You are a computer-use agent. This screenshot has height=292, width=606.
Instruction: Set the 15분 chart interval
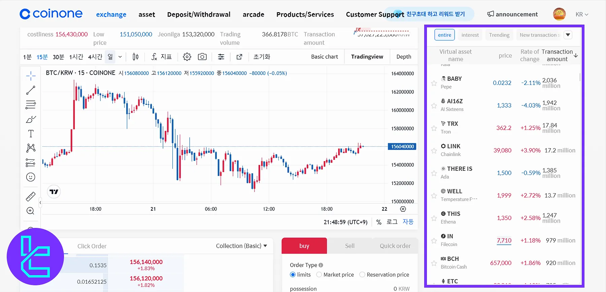click(x=42, y=57)
